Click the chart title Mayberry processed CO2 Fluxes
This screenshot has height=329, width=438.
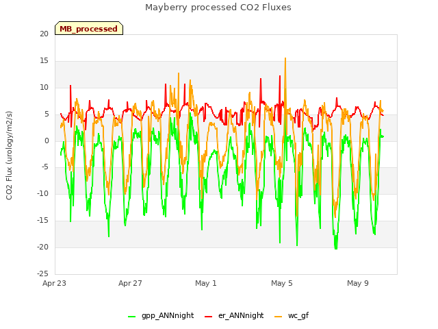point(218,8)
